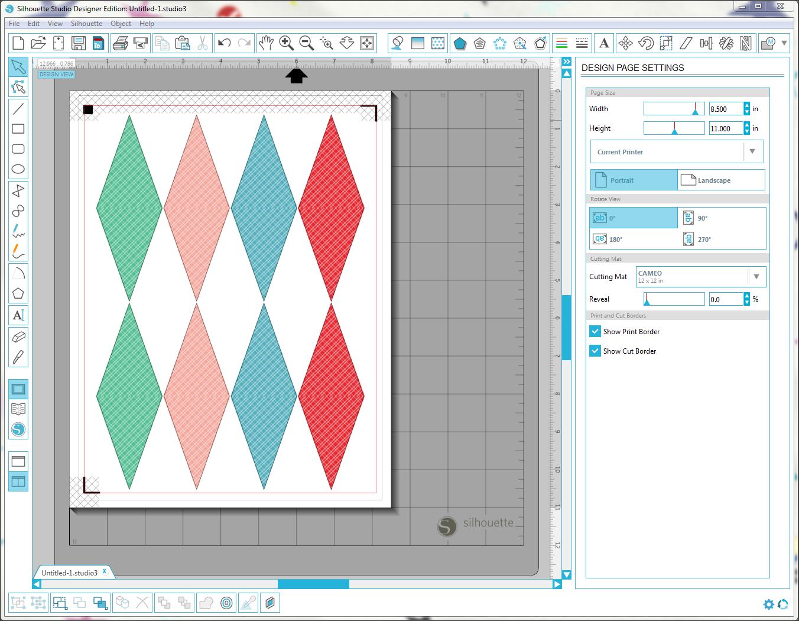Screen dimensions: 799x621
Task: Open the Rotate window
Action: point(646,43)
